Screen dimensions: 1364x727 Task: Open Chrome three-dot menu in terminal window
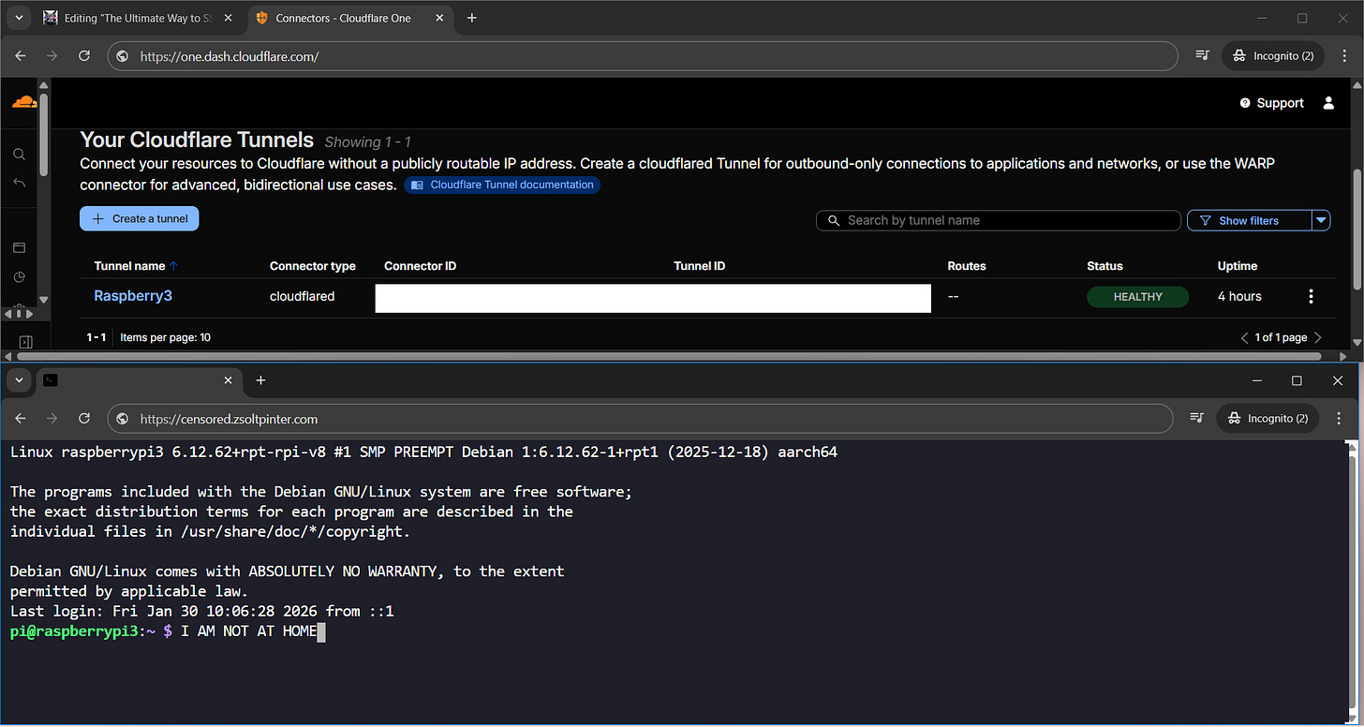[1341, 419]
